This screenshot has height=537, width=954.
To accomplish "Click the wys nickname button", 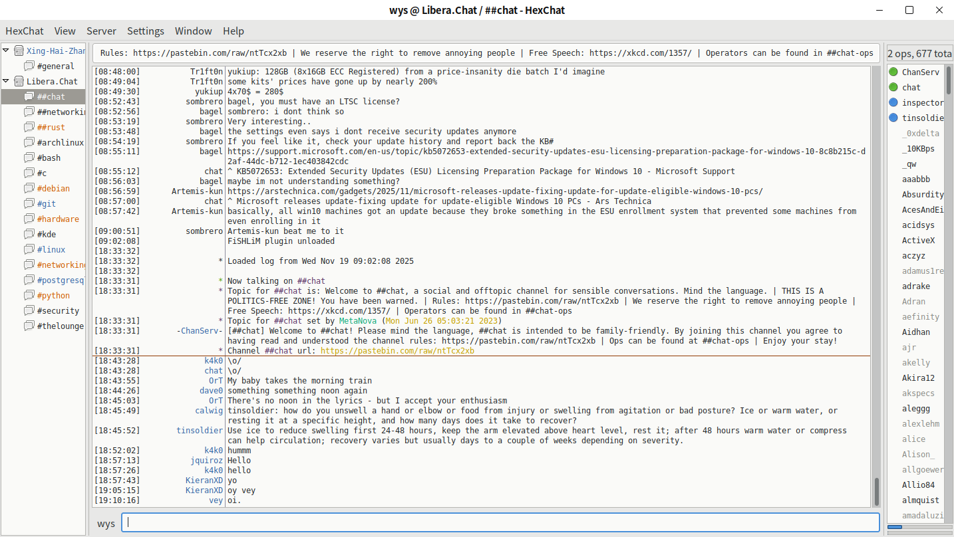I will coord(106,523).
